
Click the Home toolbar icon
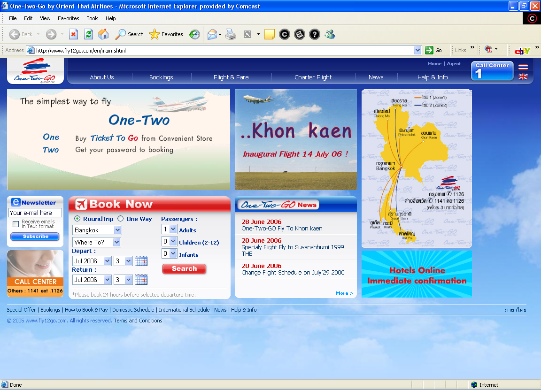(103, 34)
